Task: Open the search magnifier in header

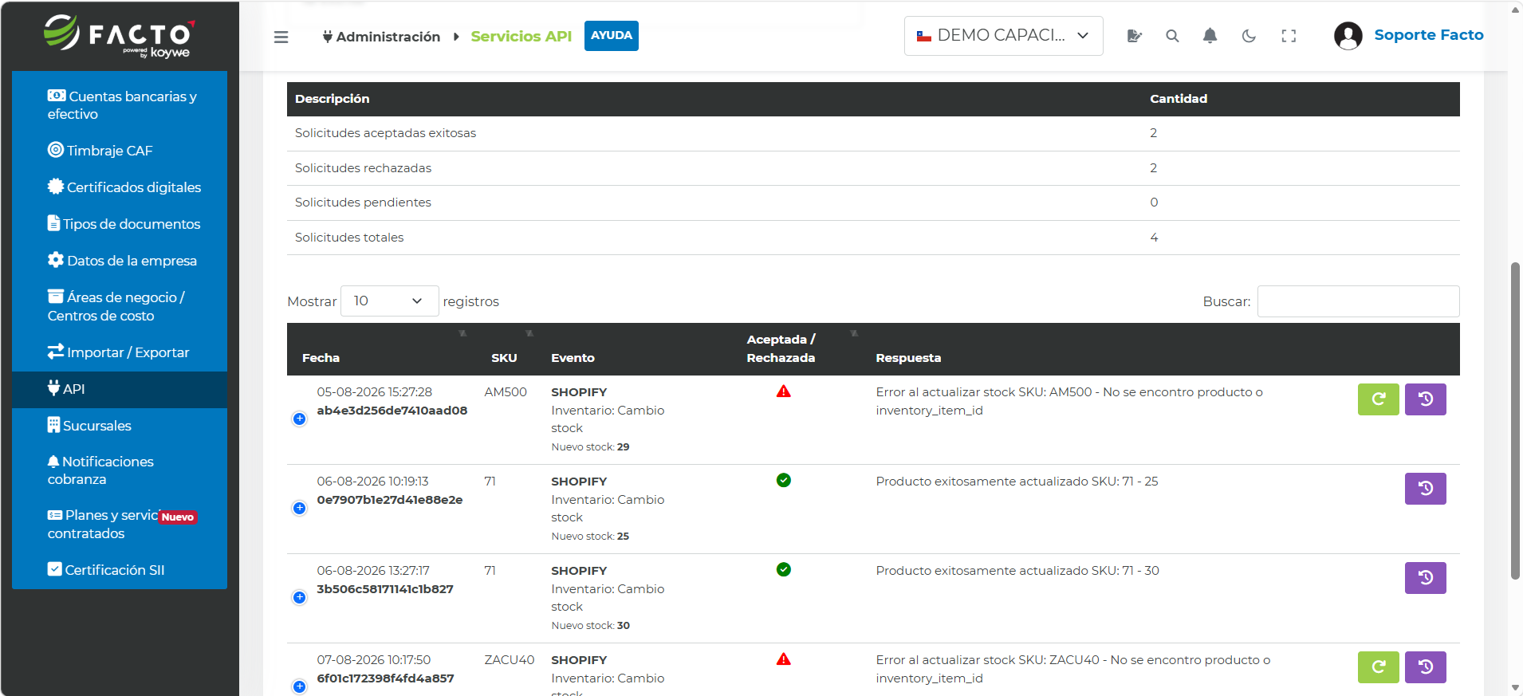Action: click(x=1172, y=36)
